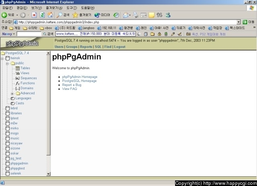The image size is (257, 186).
Task: Open the jangboo links bar bookmark
Action: pyautogui.click(x=86, y=28)
